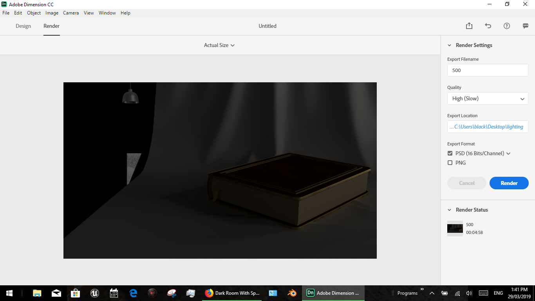Image resolution: width=535 pixels, height=301 pixels.
Task: Open the share/export icon in header
Action: click(469, 26)
